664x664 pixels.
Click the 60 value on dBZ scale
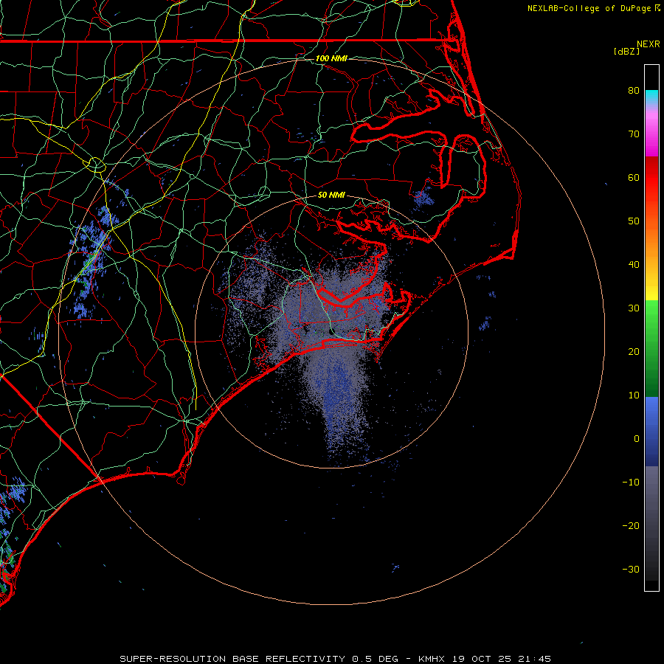[x=634, y=177]
